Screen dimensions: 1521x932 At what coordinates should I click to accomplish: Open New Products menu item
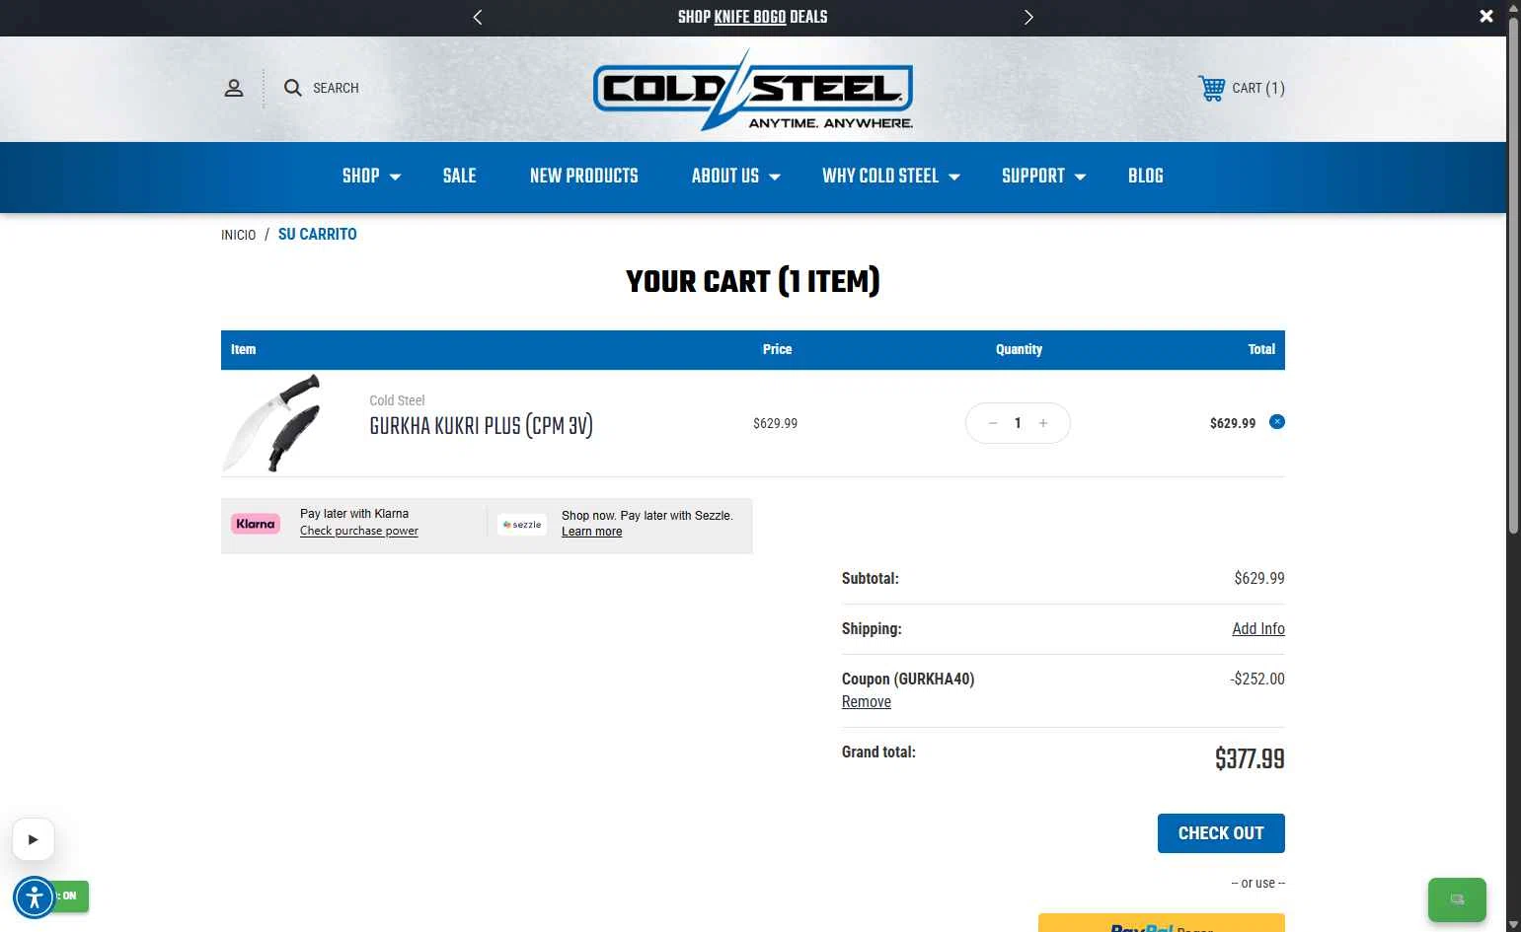pyautogui.click(x=584, y=176)
